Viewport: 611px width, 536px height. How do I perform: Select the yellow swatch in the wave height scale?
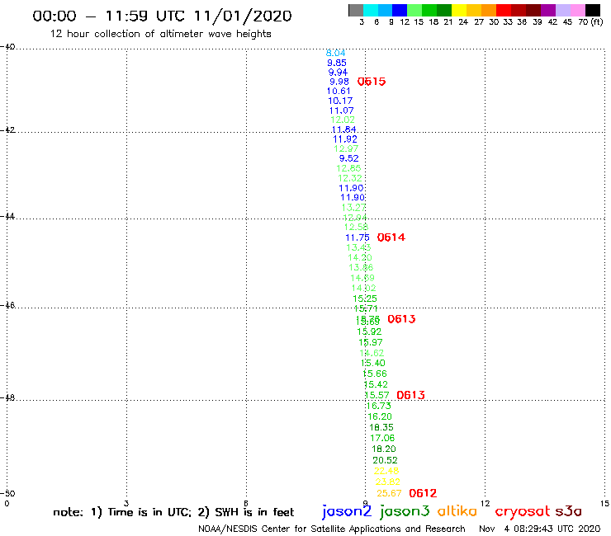(459, 10)
